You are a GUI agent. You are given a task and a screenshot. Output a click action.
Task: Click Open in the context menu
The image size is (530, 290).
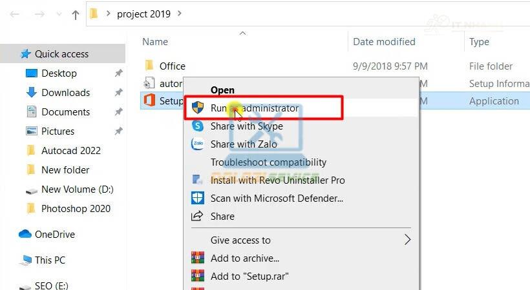tap(222, 90)
